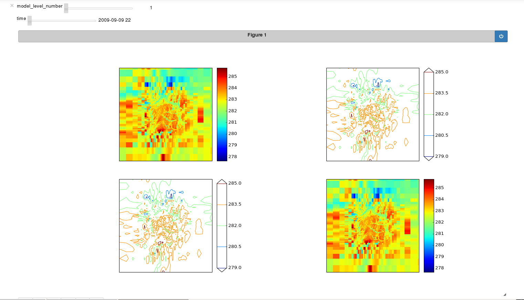This screenshot has height=300, width=524.
Task: Select the model_level_number value 1
Action: coord(151,8)
